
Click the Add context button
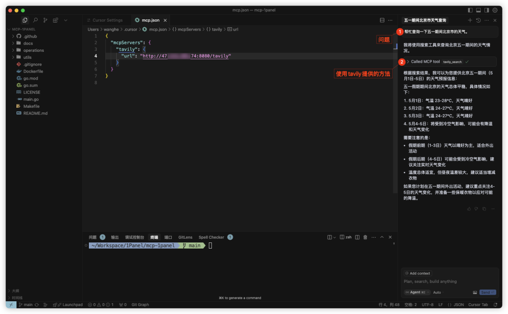(x=418, y=274)
